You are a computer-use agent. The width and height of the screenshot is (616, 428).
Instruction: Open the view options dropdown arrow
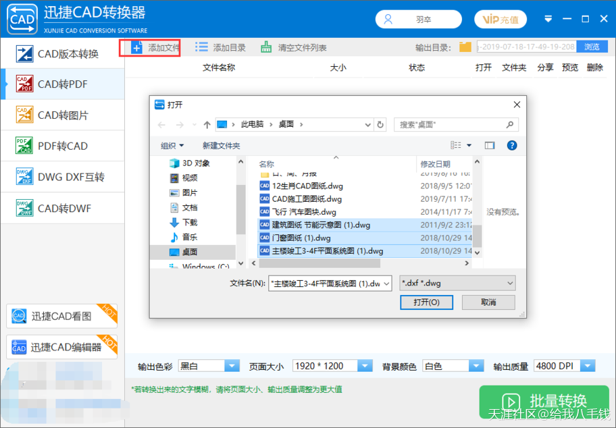pyautogui.click(x=469, y=145)
